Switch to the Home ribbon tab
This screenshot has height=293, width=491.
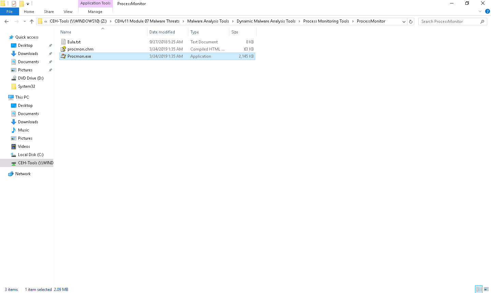pyautogui.click(x=29, y=12)
